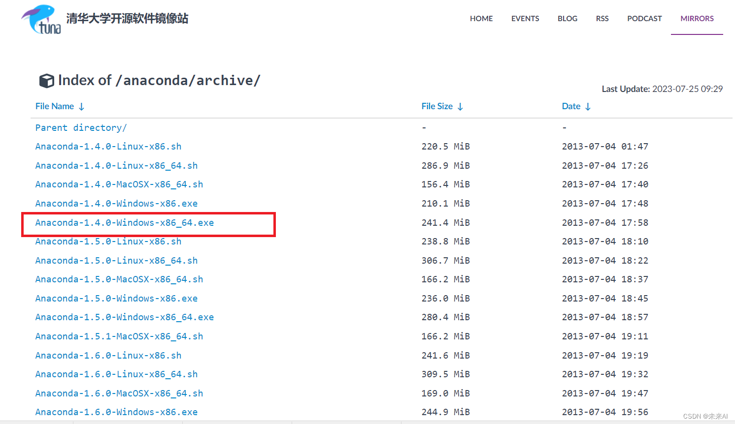This screenshot has height=424, width=735.
Task: Select the MIRRORS navigation tab
Action: click(697, 19)
